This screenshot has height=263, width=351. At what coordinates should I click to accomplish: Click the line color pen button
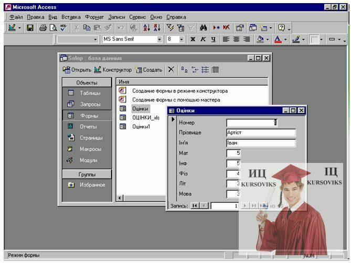click(x=296, y=39)
